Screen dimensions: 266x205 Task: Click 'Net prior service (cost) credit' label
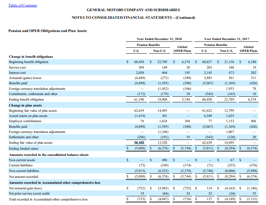coord(29,194)
